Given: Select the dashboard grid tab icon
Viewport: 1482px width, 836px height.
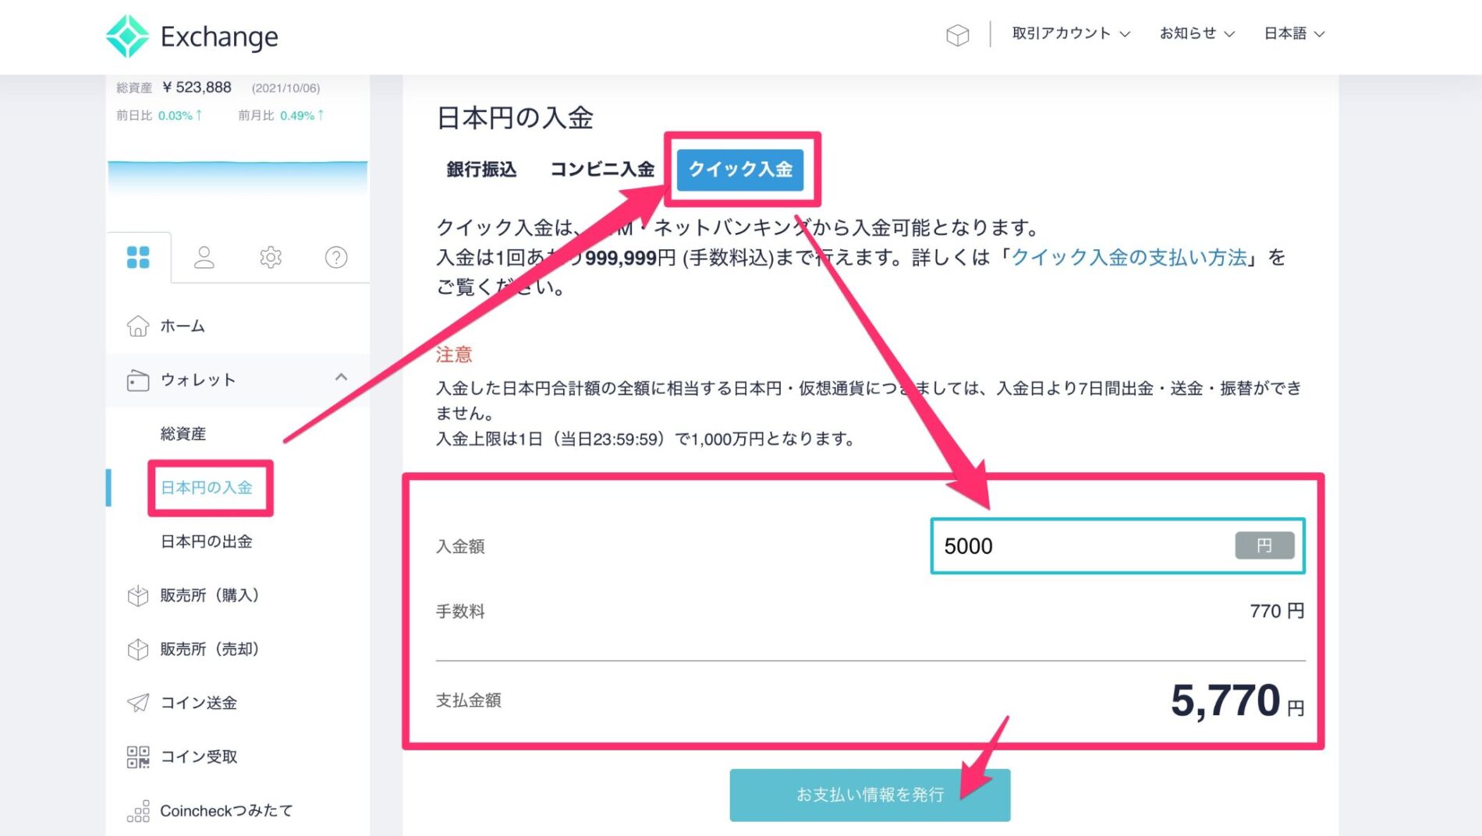Looking at the screenshot, I should (138, 257).
